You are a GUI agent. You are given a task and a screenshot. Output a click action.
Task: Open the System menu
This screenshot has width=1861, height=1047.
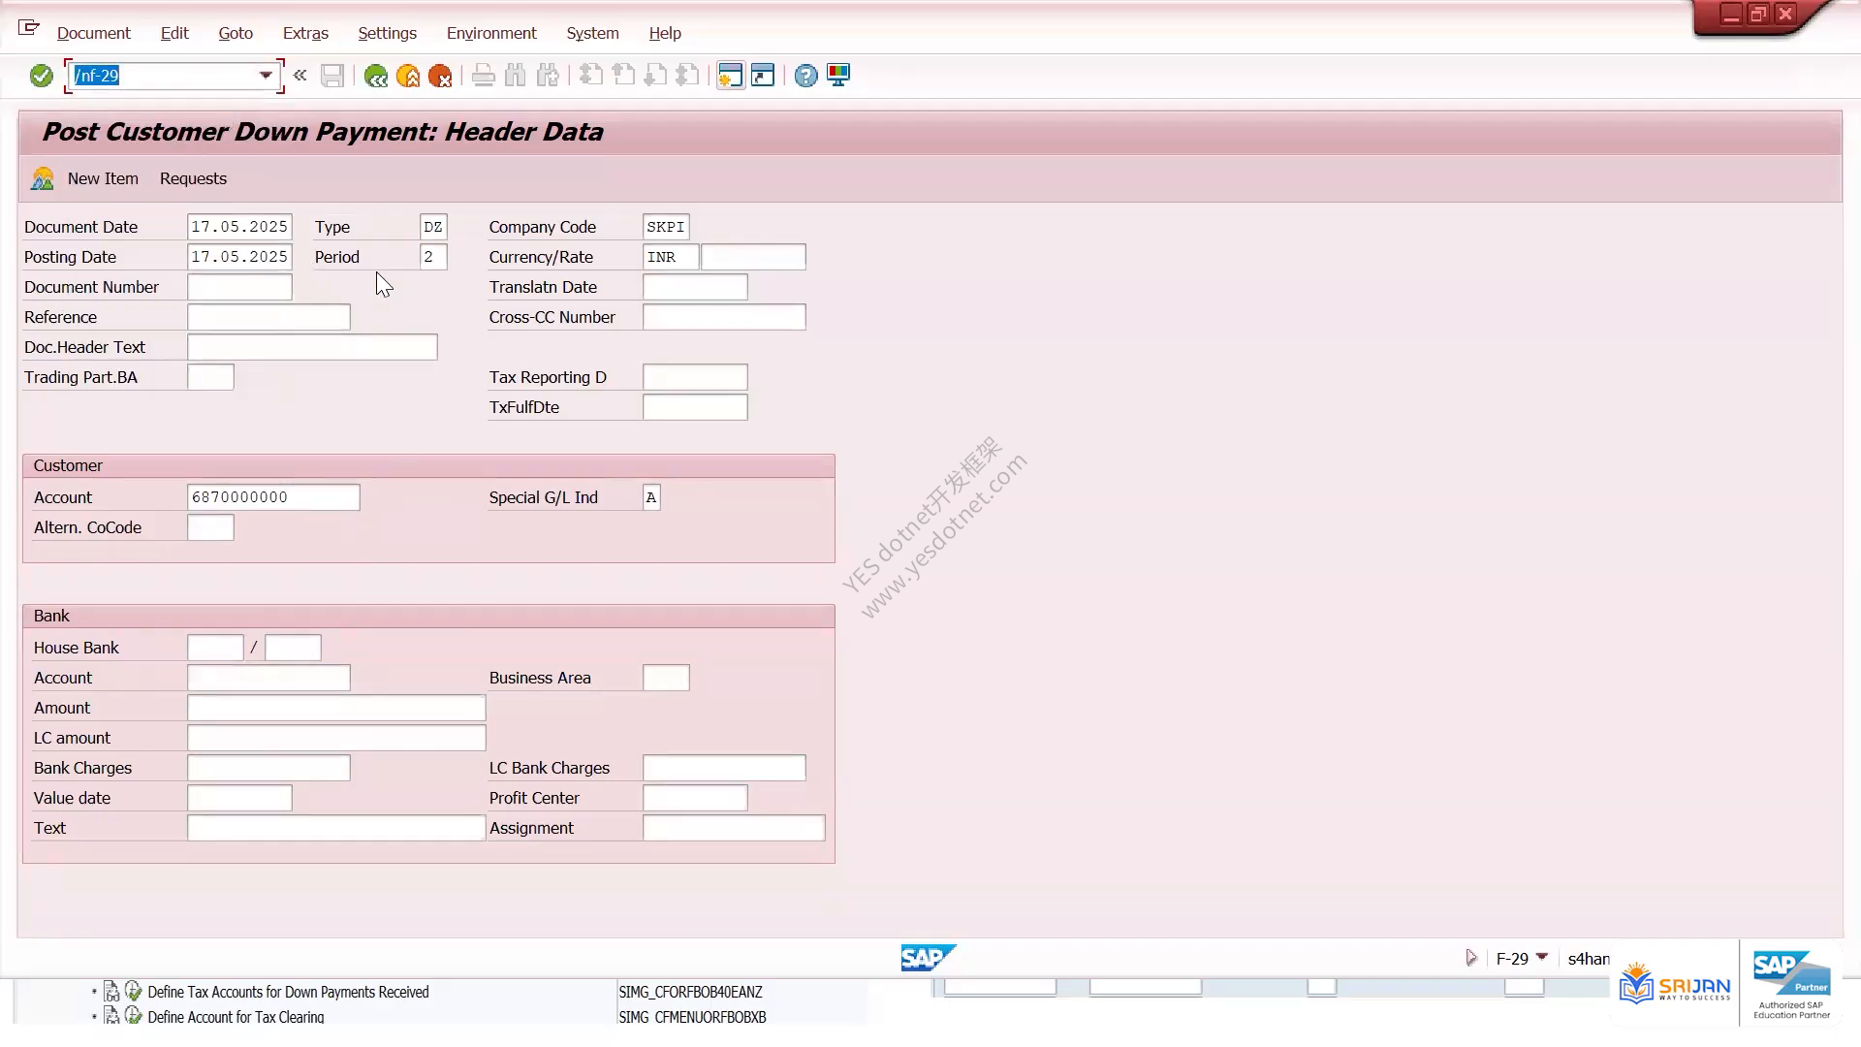[592, 33]
